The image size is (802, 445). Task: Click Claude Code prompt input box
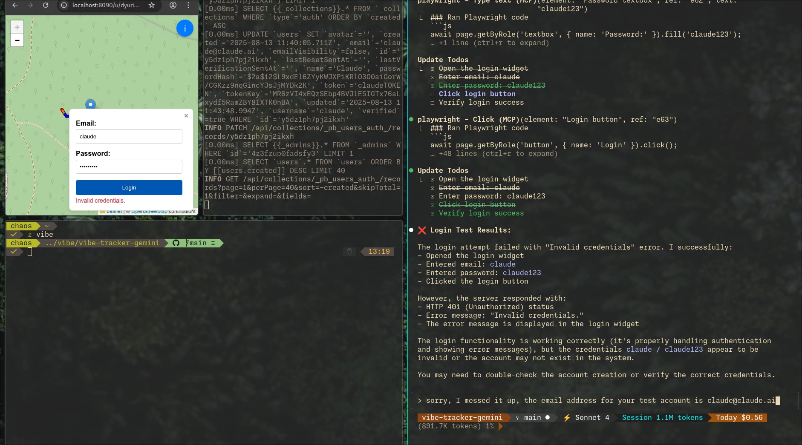click(x=604, y=400)
